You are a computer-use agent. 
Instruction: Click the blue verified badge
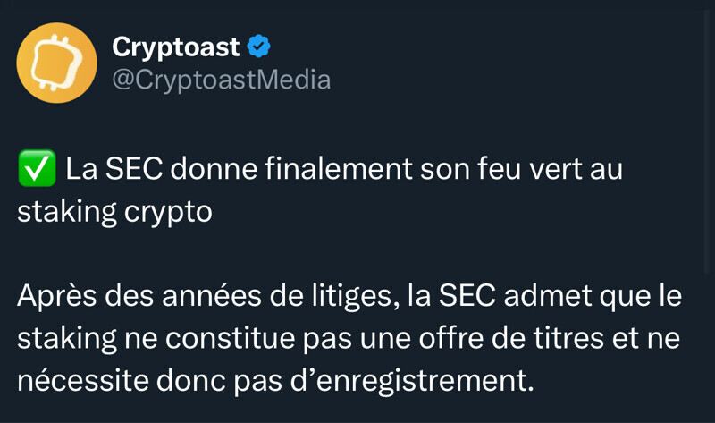[x=259, y=46]
